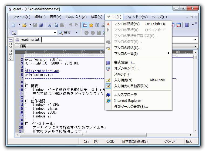The width and height of the screenshot is (206, 152).
Task: Open オプション(O)... settings entry
Action: click(x=126, y=68)
